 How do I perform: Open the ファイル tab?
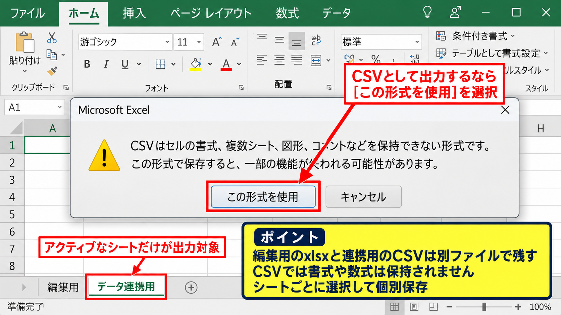click(x=28, y=13)
